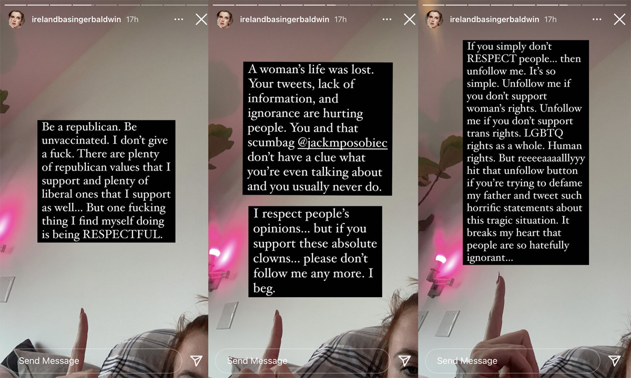Open profile avatar in first story

click(x=16, y=19)
